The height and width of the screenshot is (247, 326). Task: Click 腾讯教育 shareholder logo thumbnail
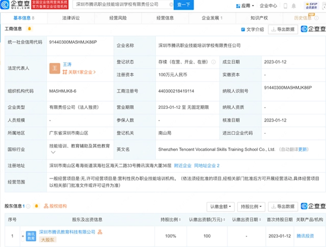click(x=31, y=236)
